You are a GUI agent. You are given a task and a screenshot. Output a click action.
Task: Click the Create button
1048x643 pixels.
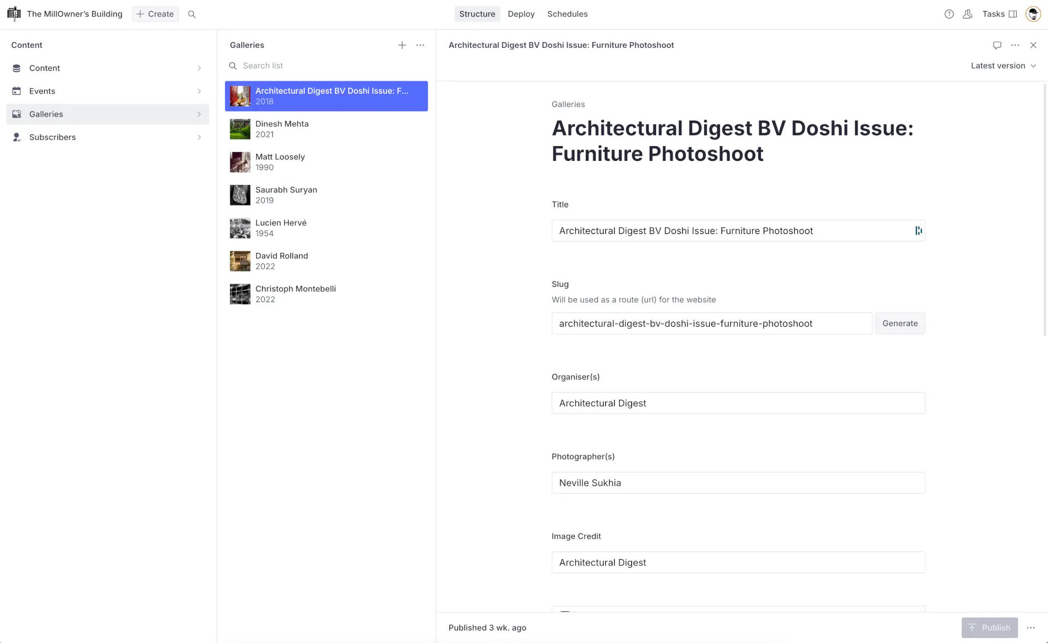(155, 14)
